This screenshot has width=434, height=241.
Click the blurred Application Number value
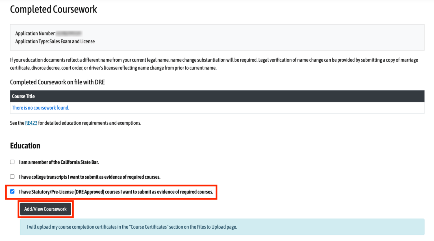[x=69, y=34]
